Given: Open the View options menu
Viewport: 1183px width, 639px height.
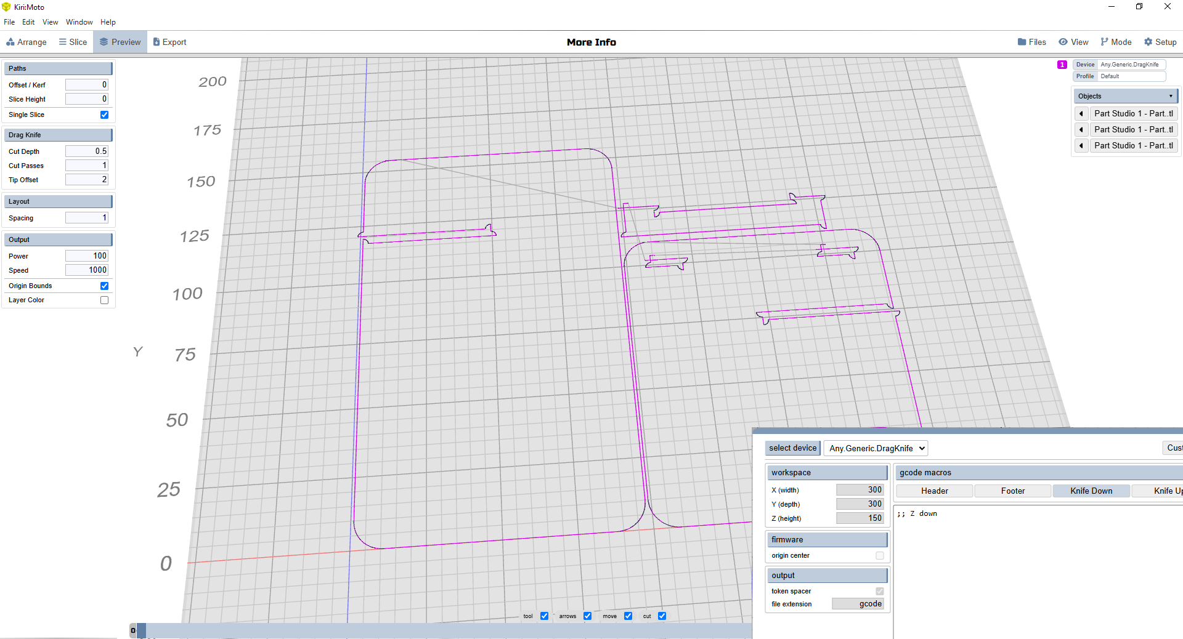Looking at the screenshot, I should tap(1073, 42).
